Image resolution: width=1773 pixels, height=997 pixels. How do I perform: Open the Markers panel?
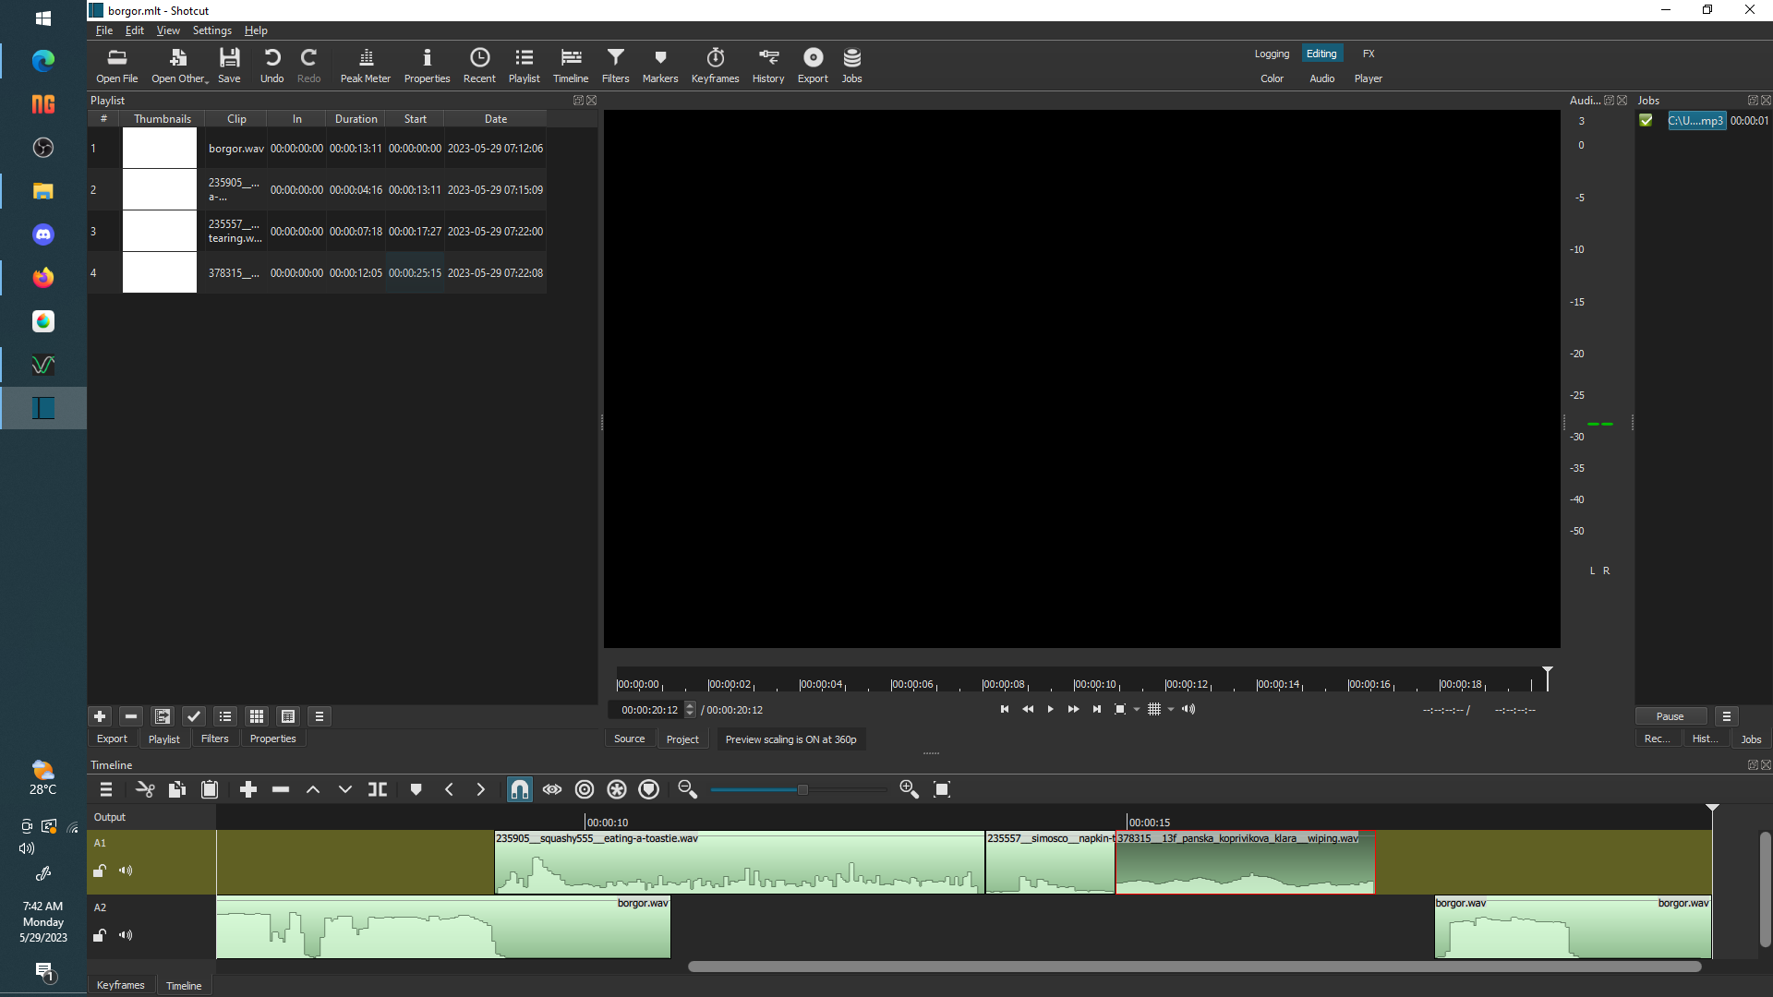pos(660,66)
